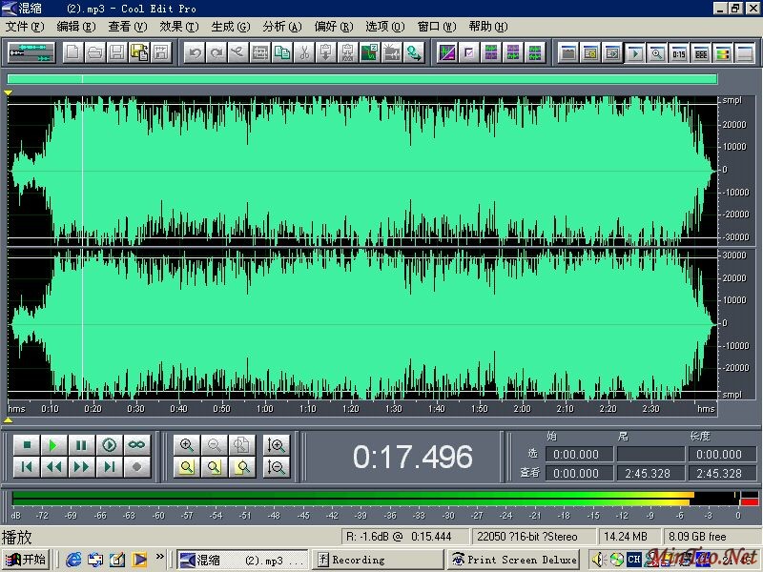
Task: Jump to end with skip-forward button
Action: coord(110,467)
